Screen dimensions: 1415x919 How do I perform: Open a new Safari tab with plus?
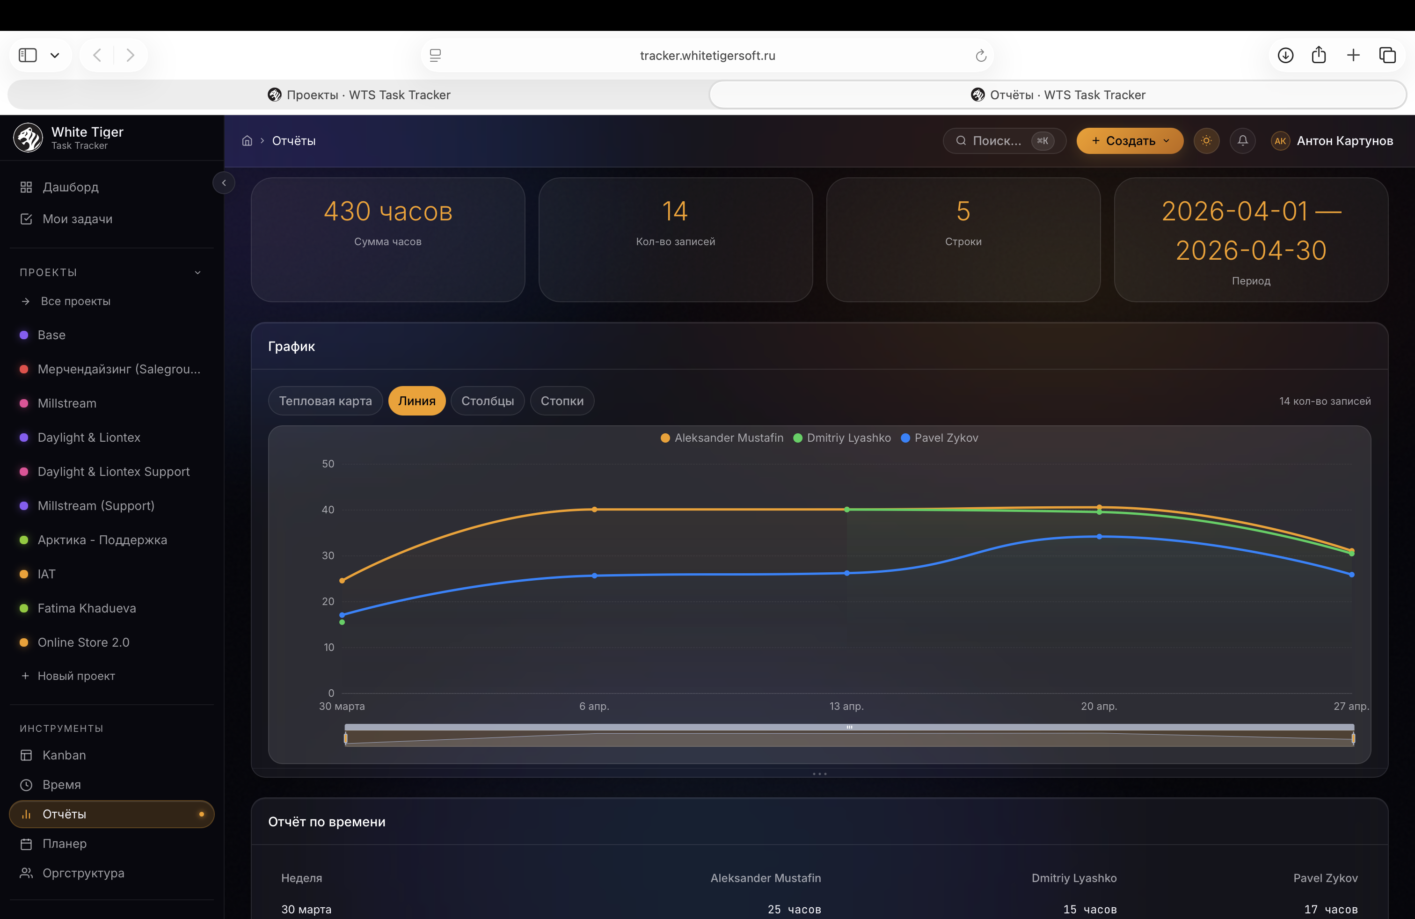[1353, 55]
